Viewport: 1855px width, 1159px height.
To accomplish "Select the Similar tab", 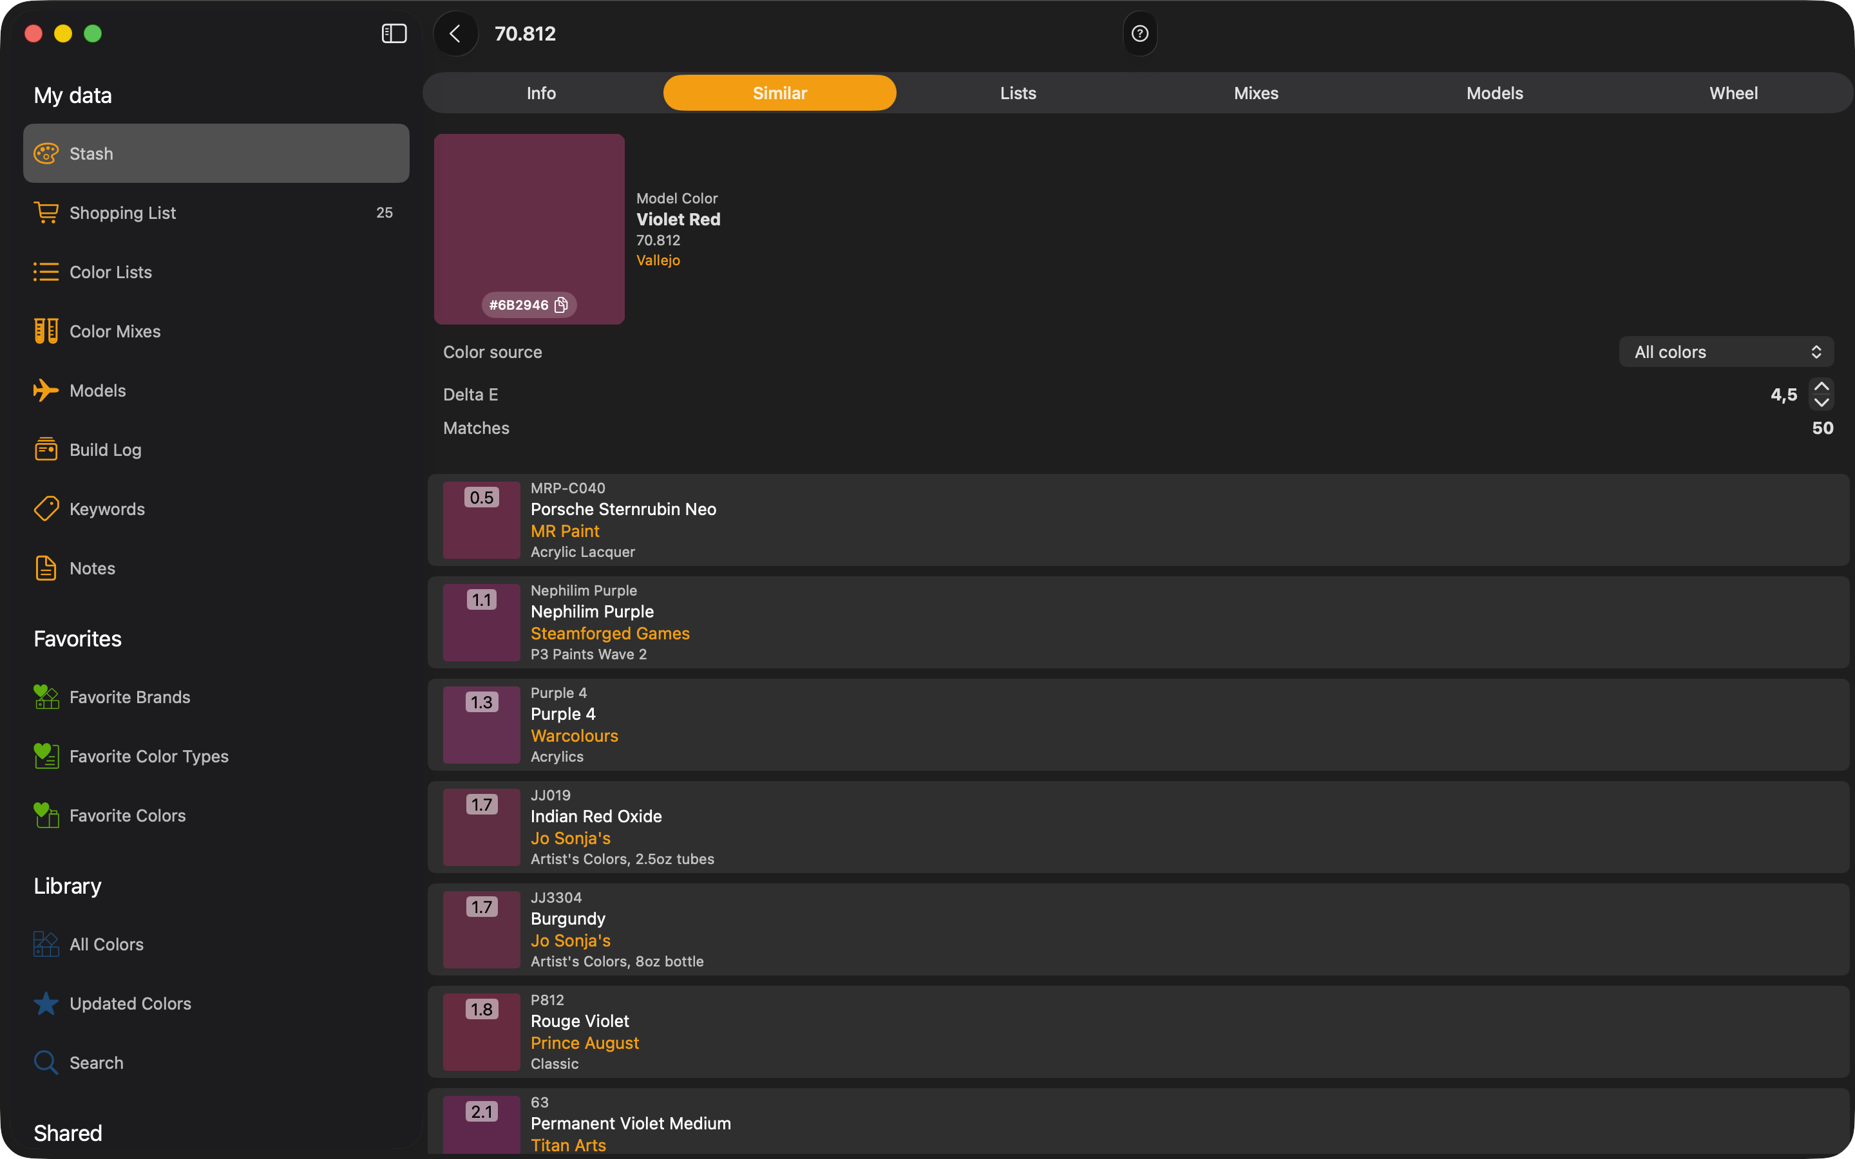I will click(x=779, y=93).
